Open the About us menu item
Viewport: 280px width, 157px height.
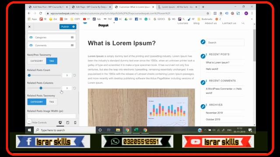211,23
